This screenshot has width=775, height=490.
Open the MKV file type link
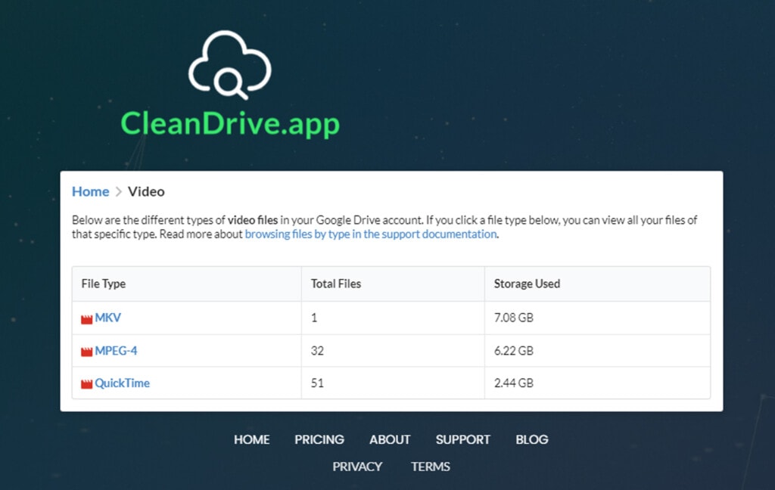click(107, 318)
